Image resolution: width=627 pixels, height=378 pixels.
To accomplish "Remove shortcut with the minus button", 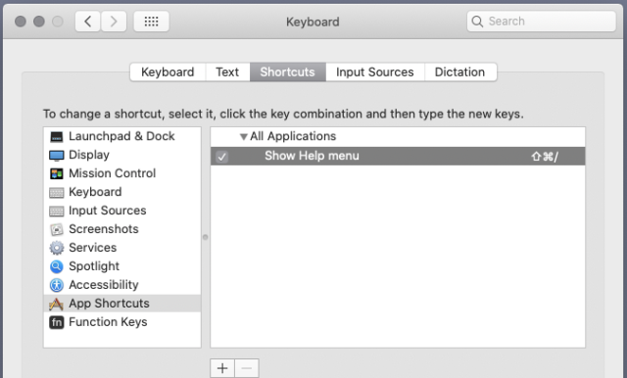I will click(x=247, y=368).
